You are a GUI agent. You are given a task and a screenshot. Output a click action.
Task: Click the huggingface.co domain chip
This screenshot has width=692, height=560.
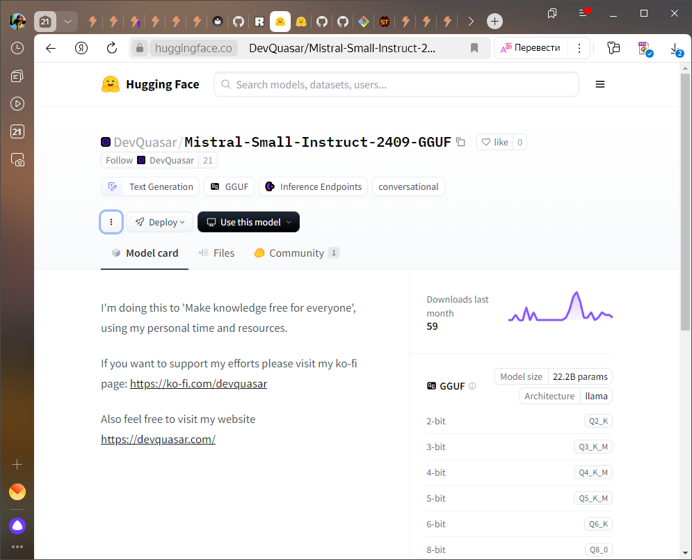pyautogui.click(x=193, y=48)
